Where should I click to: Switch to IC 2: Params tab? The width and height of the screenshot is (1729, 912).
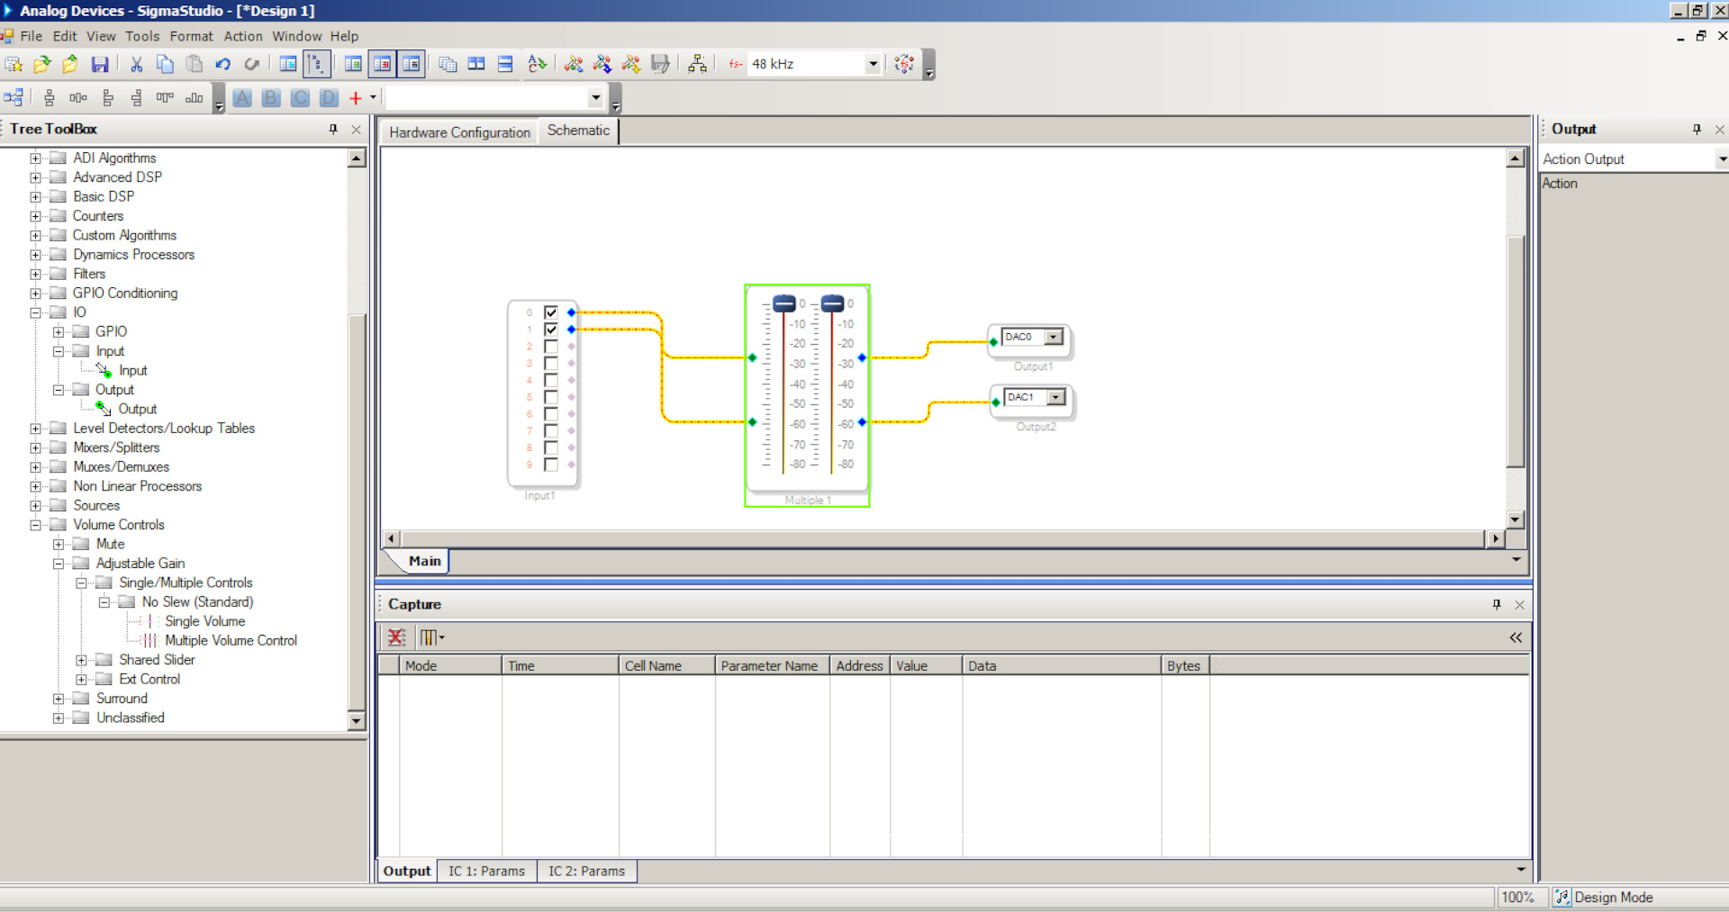pyautogui.click(x=586, y=871)
